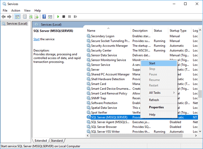Sort by the Name column header
The image size is (203, 149).
point(108,31)
